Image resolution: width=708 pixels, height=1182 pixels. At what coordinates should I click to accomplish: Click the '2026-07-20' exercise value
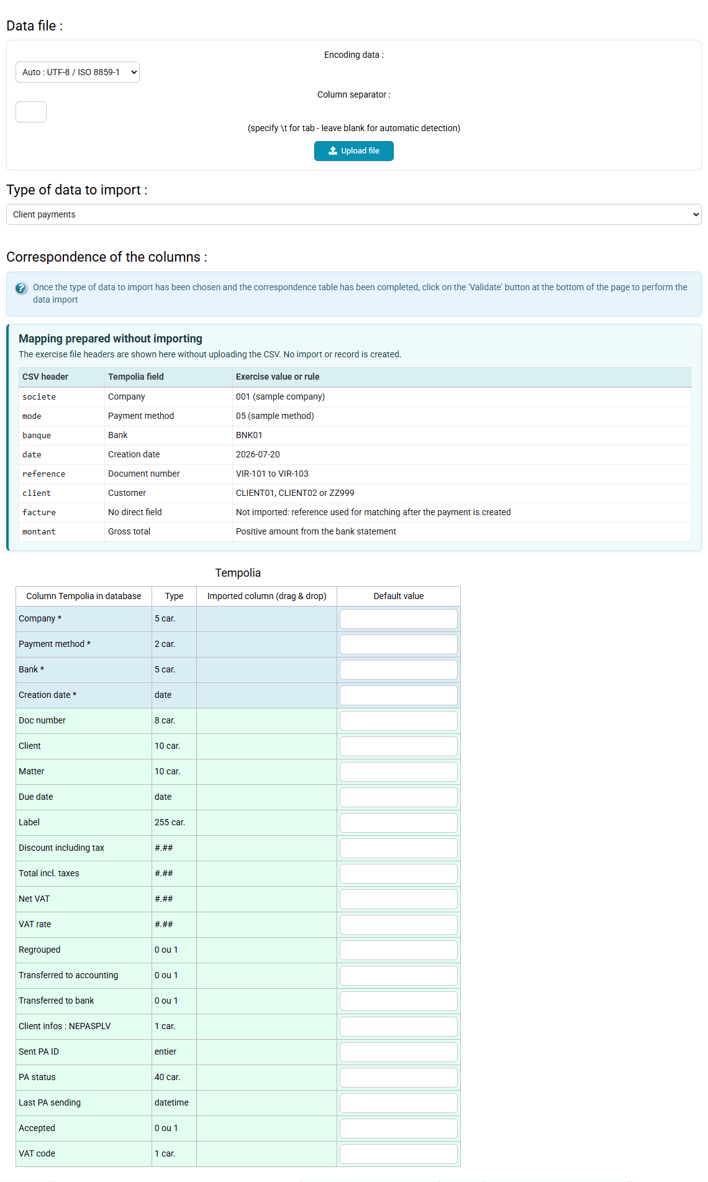click(x=258, y=454)
